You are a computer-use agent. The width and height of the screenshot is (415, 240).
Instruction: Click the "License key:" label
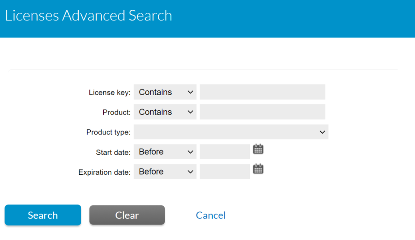coord(109,93)
